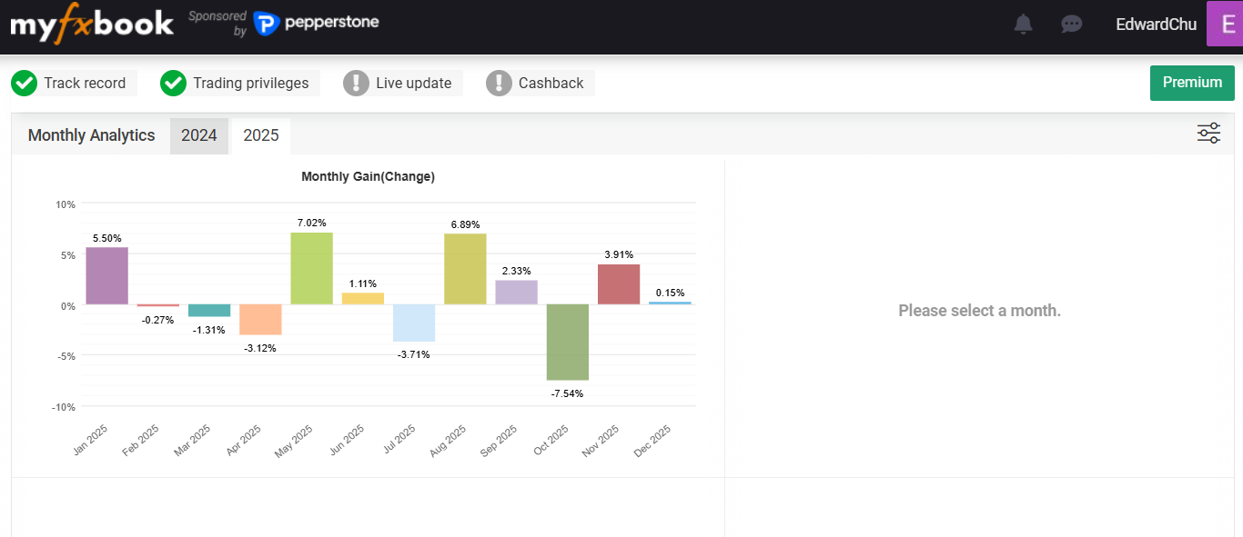The width and height of the screenshot is (1243, 537).
Task: Click the Trading privileges verified status
Action: (238, 84)
